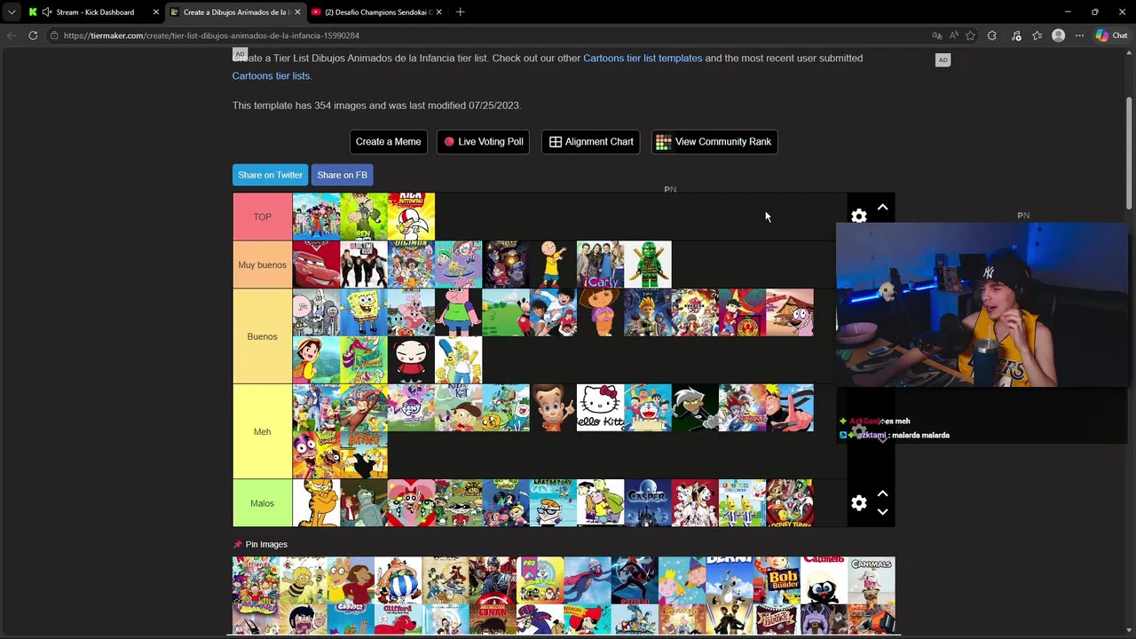This screenshot has width=1136, height=639.
Task: Open the tab search dropdown chevron
Action: [12, 12]
